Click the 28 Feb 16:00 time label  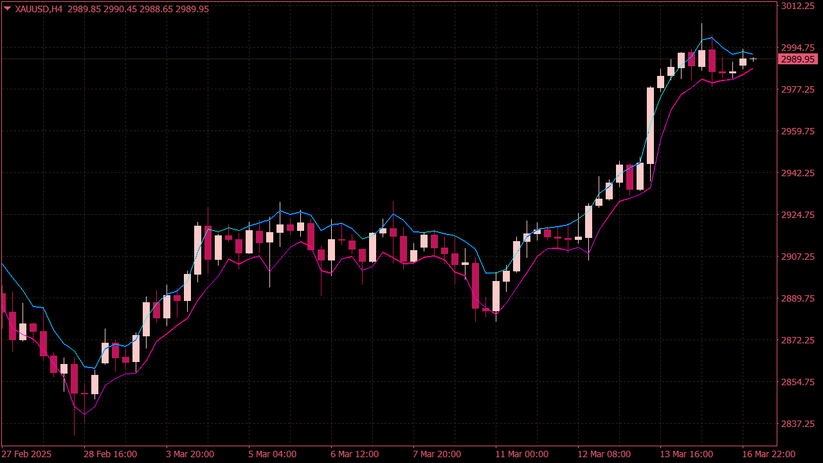tap(111, 454)
